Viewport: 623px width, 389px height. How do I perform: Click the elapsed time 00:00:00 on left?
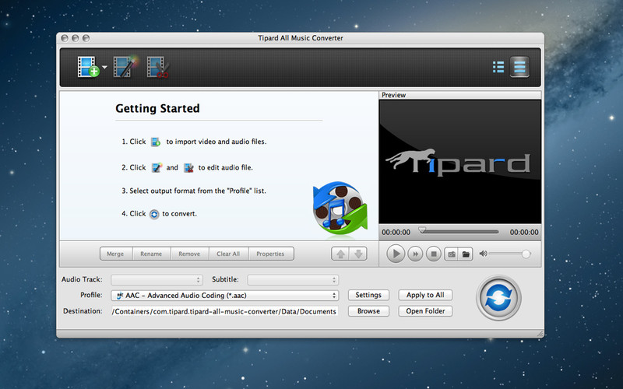pos(396,232)
